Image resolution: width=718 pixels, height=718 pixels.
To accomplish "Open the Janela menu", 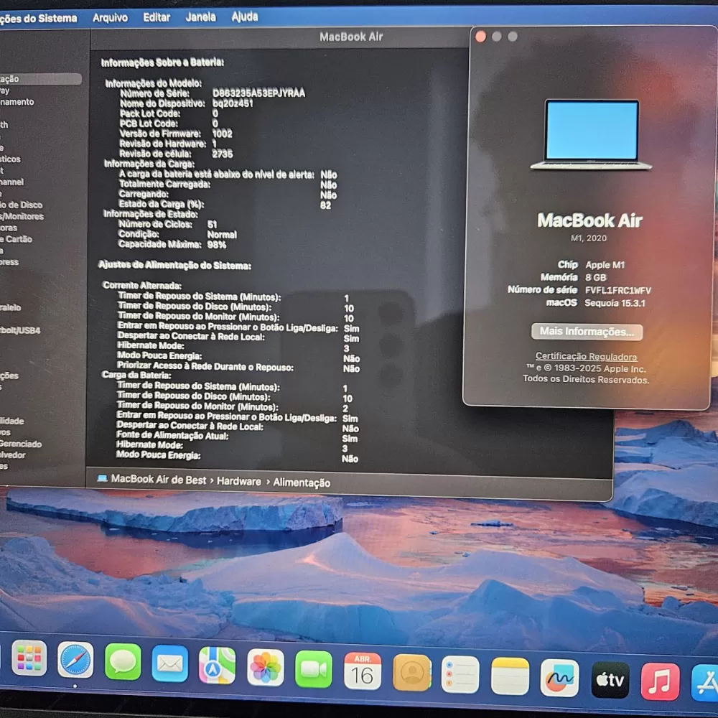I will point(200,17).
